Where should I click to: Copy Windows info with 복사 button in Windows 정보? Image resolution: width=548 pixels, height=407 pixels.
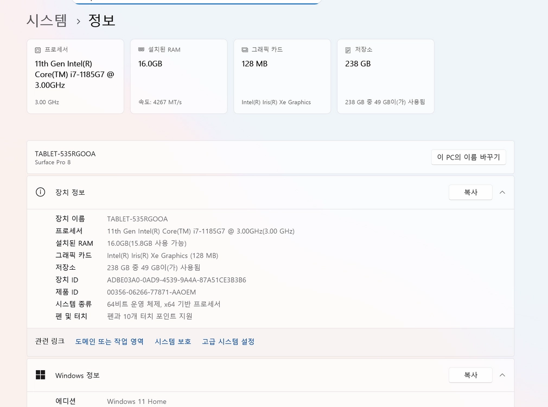(470, 375)
